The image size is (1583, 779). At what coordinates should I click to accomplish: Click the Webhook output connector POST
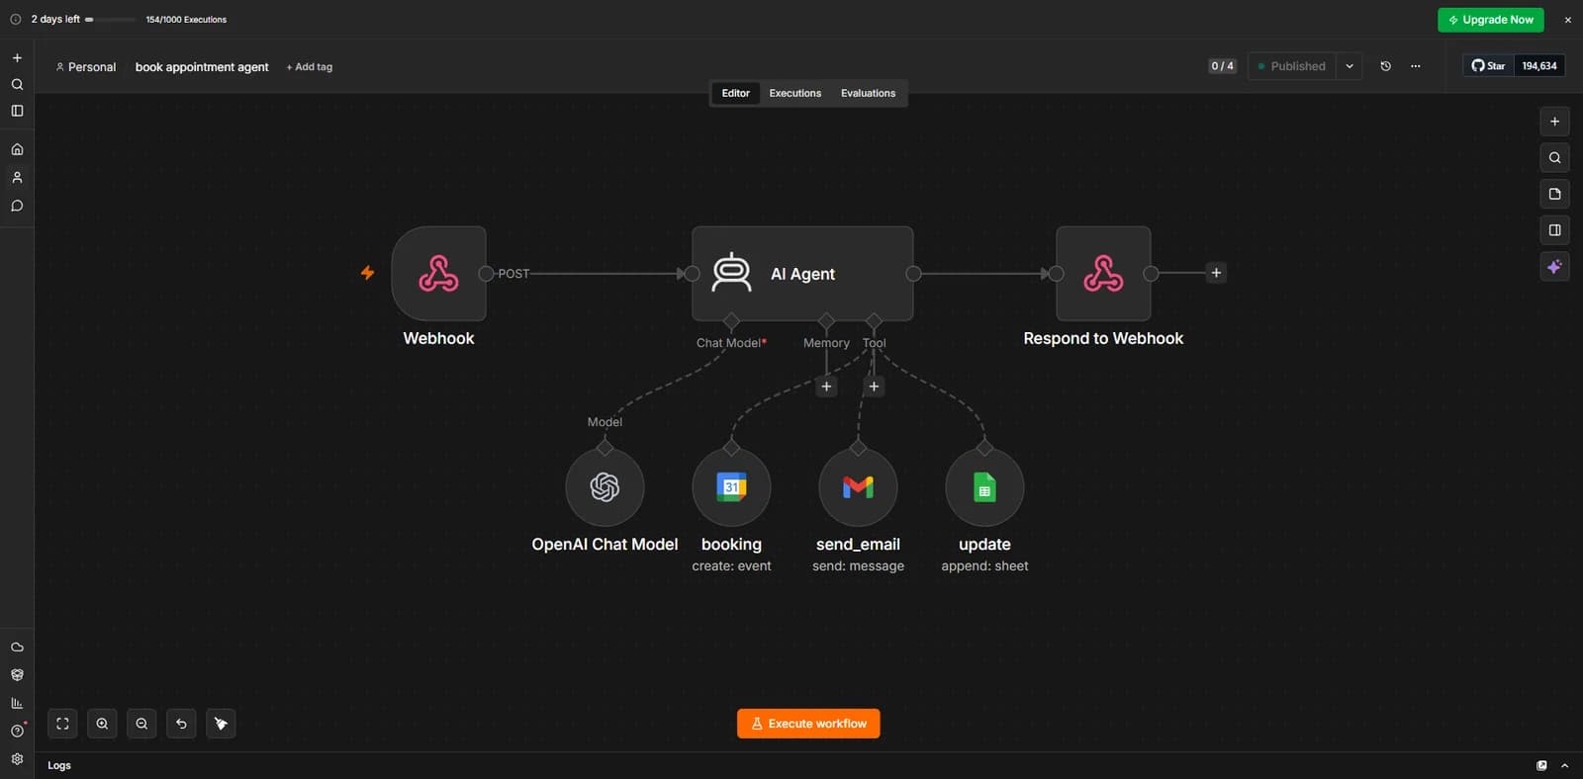(486, 274)
